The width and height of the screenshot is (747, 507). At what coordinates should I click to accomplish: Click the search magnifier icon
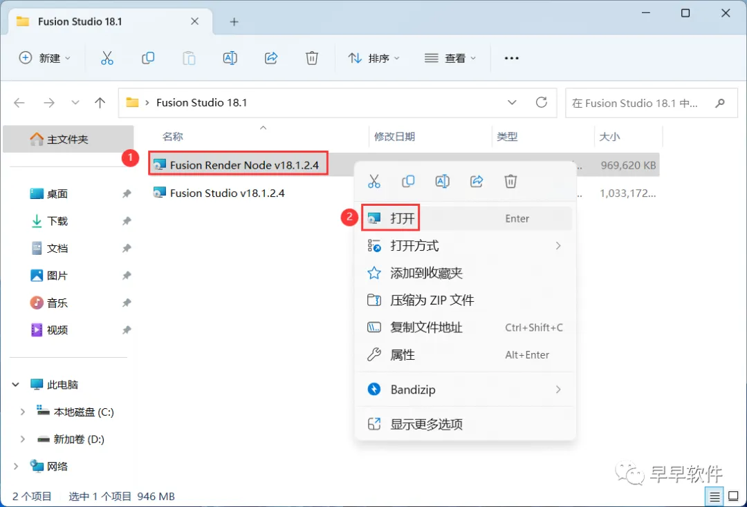pos(720,103)
